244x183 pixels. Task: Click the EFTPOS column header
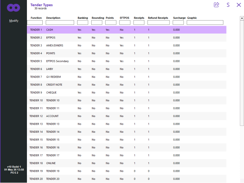point(124,18)
